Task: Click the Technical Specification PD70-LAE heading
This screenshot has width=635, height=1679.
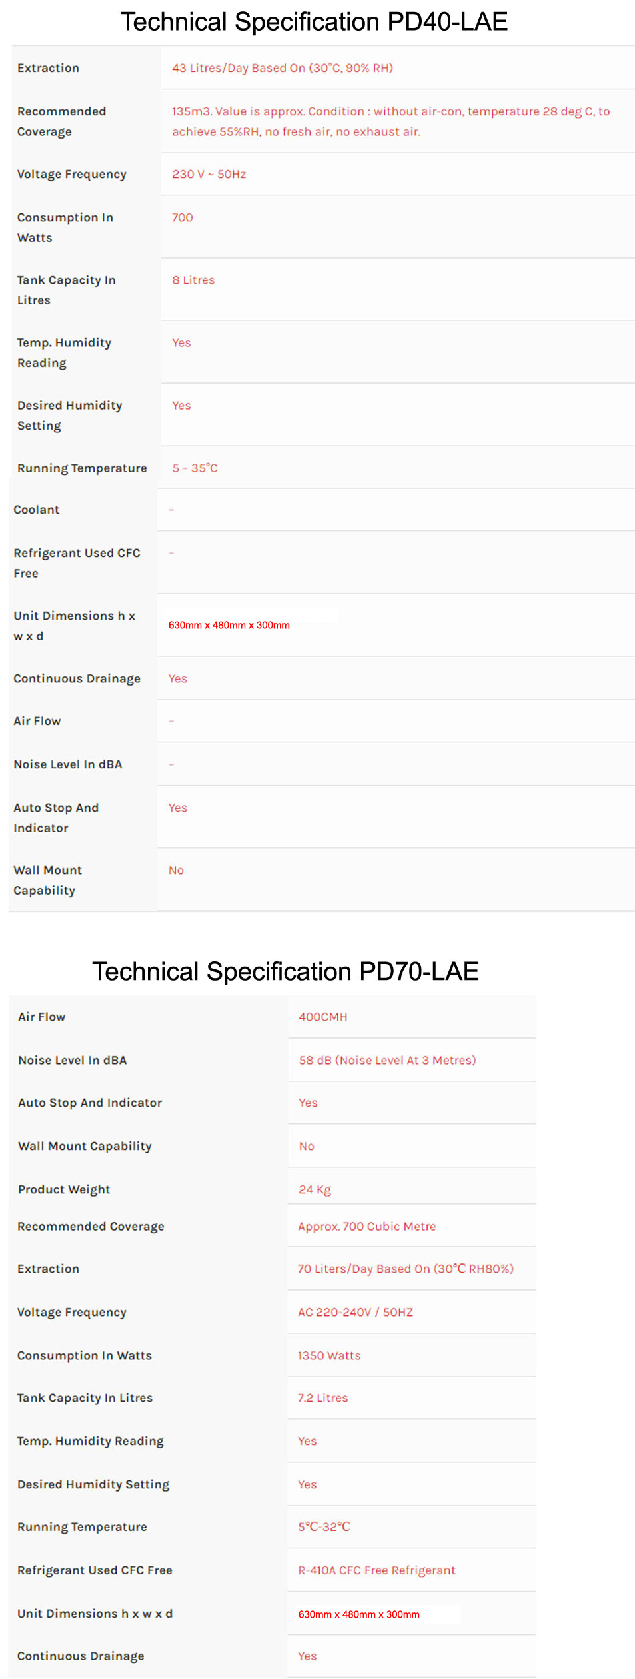Action: coord(285,971)
